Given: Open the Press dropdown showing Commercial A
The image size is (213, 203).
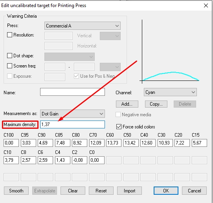Looking at the screenshot, I should click(x=83, y=26).
